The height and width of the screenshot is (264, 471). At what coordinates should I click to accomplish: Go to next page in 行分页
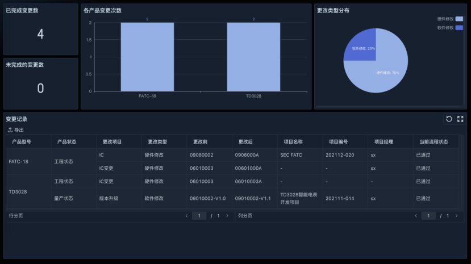point(227,216)
